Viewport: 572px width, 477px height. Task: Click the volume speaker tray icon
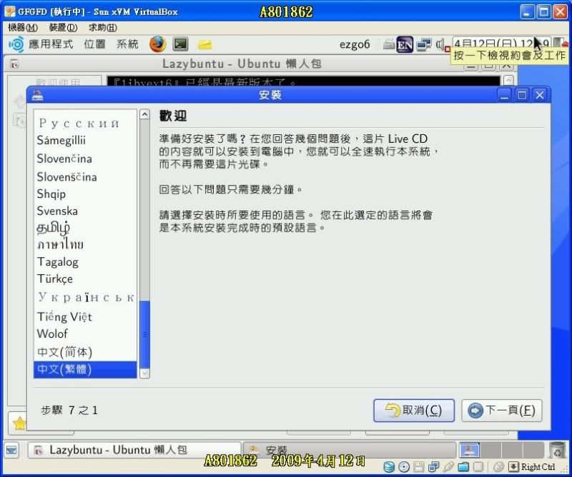(441, 45)
